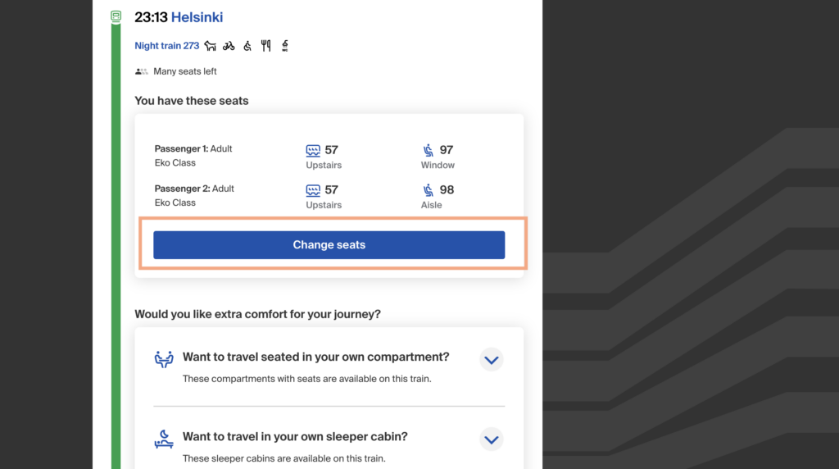Click the Change seats button
The image size is (839, 469).
click(329, 245)
